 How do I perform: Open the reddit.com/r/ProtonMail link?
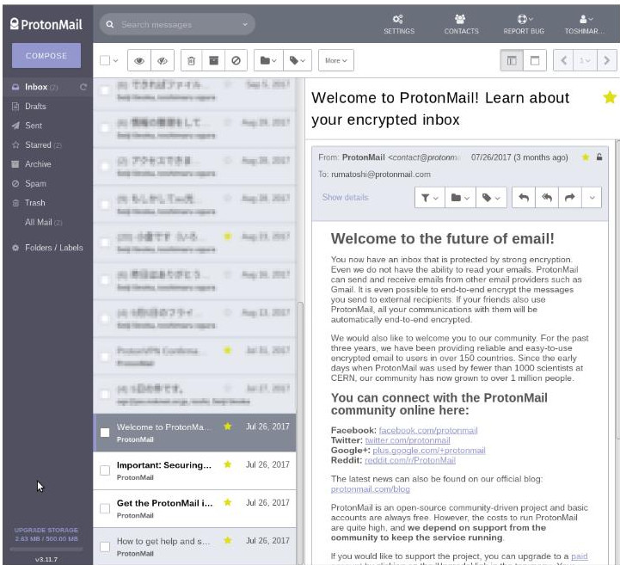(410, 460)
